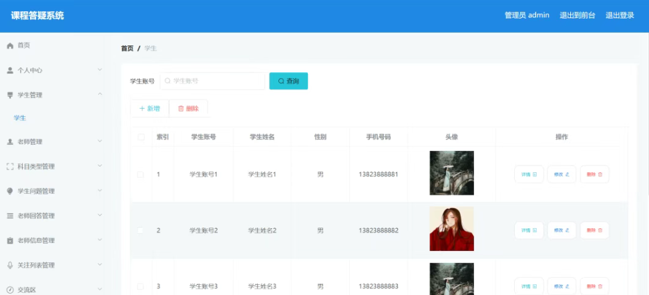This screenshot has height=295, width=649.
Task: Click the red-robed avatar of 学生账号2
Action: 451,229
